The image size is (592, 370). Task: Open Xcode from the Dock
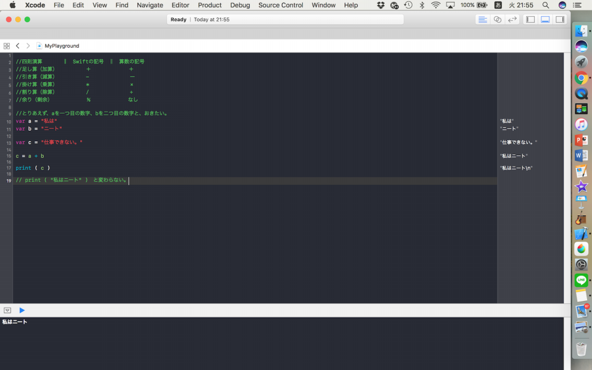[581, 233]
